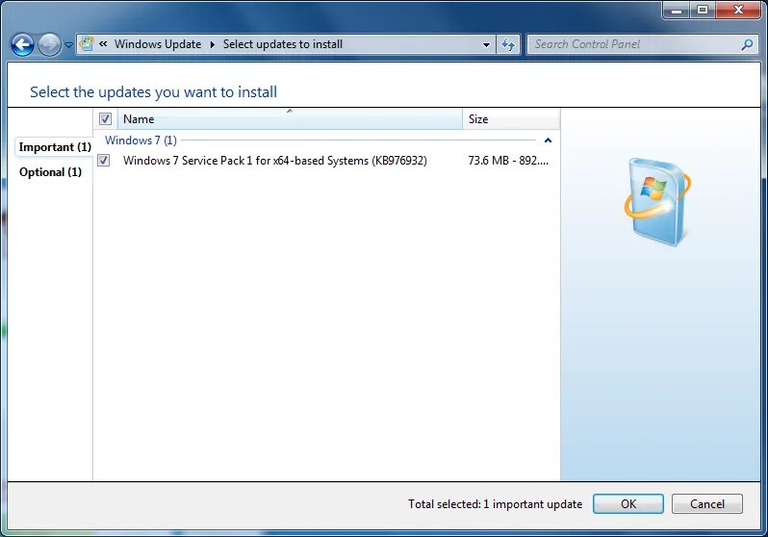This screenshot has height=537, width=768.
Task: Click Total selected: 1 important update text
Action: (496, 504)
